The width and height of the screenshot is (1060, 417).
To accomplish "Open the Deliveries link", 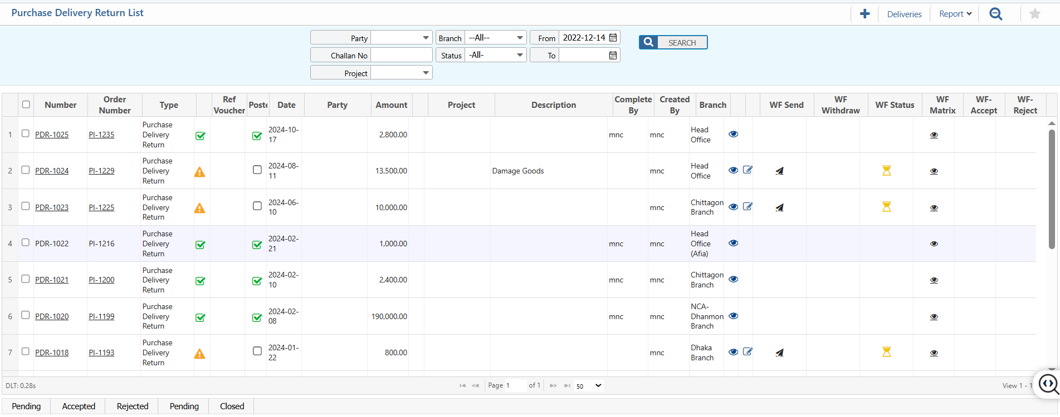I will click(x=904, y=14).
